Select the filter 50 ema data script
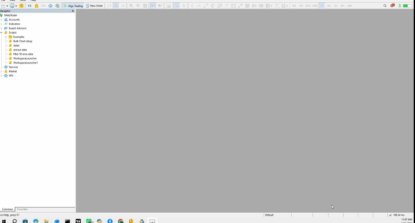Image resolution: width=415 pixels, height=223 pixels. pyautogui.click(x=23, y=54)
